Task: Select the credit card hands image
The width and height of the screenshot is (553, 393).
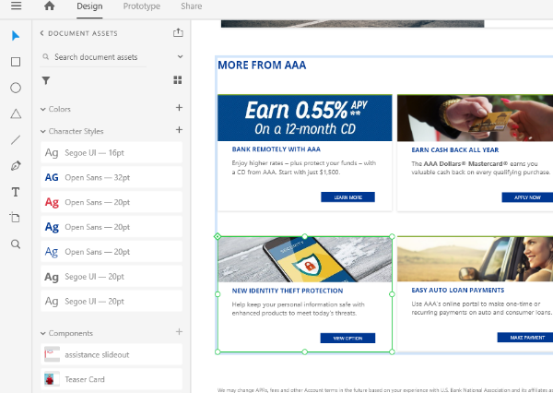Action: [475, 118]
